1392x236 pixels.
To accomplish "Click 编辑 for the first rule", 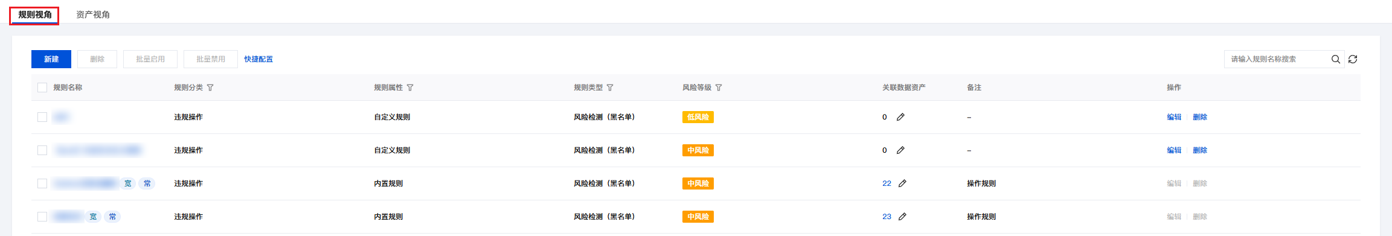I will coord(1174,117).
